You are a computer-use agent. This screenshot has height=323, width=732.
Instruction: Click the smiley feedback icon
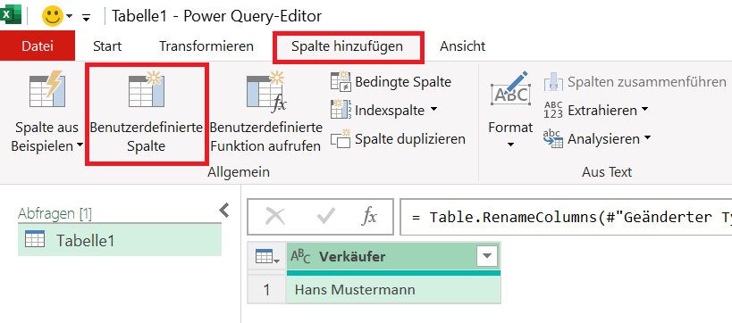pos(52,16)
